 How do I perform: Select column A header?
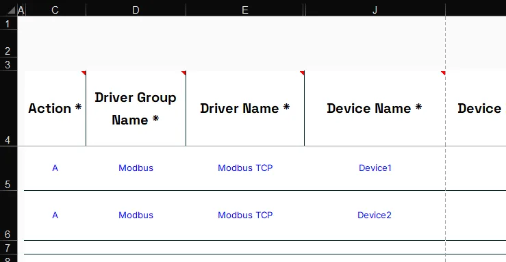(x=21, y=10)
